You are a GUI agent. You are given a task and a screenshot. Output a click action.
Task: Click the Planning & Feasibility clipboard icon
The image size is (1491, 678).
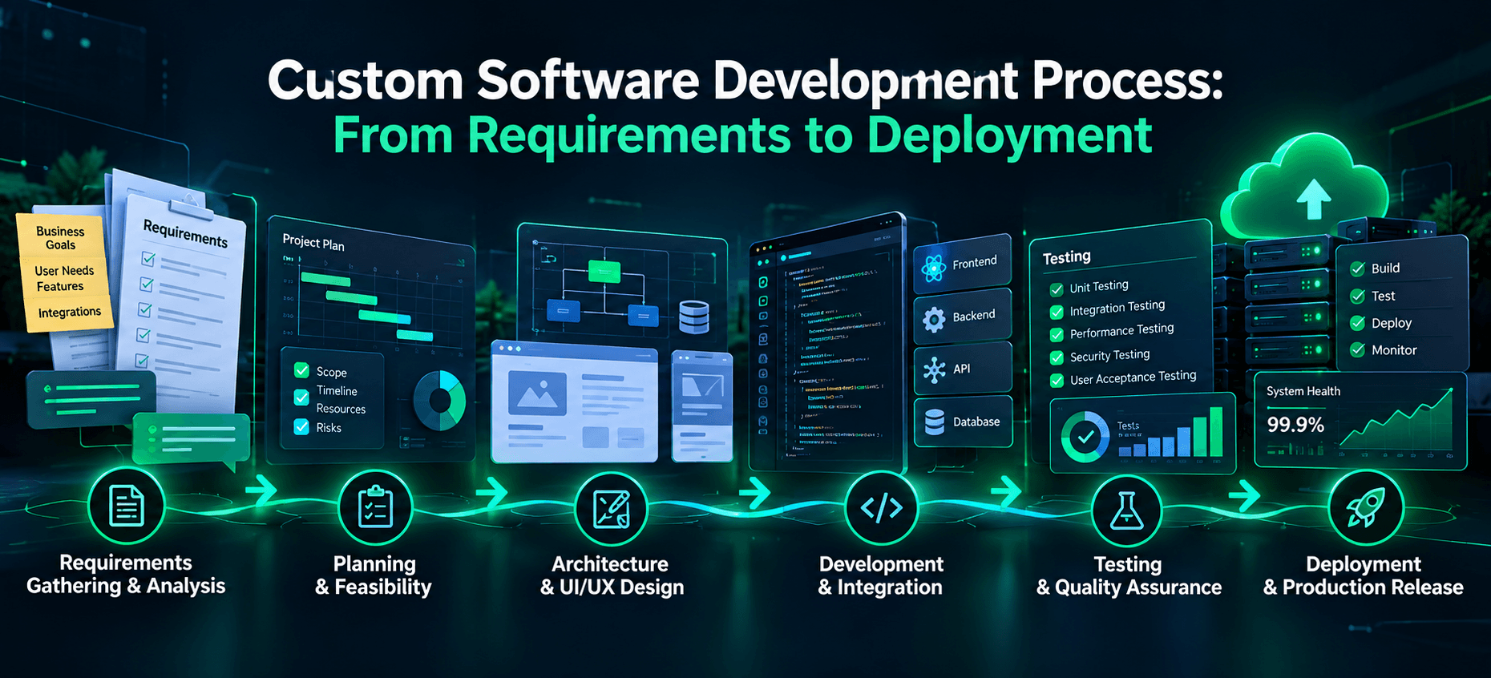[x=375, y=508]
